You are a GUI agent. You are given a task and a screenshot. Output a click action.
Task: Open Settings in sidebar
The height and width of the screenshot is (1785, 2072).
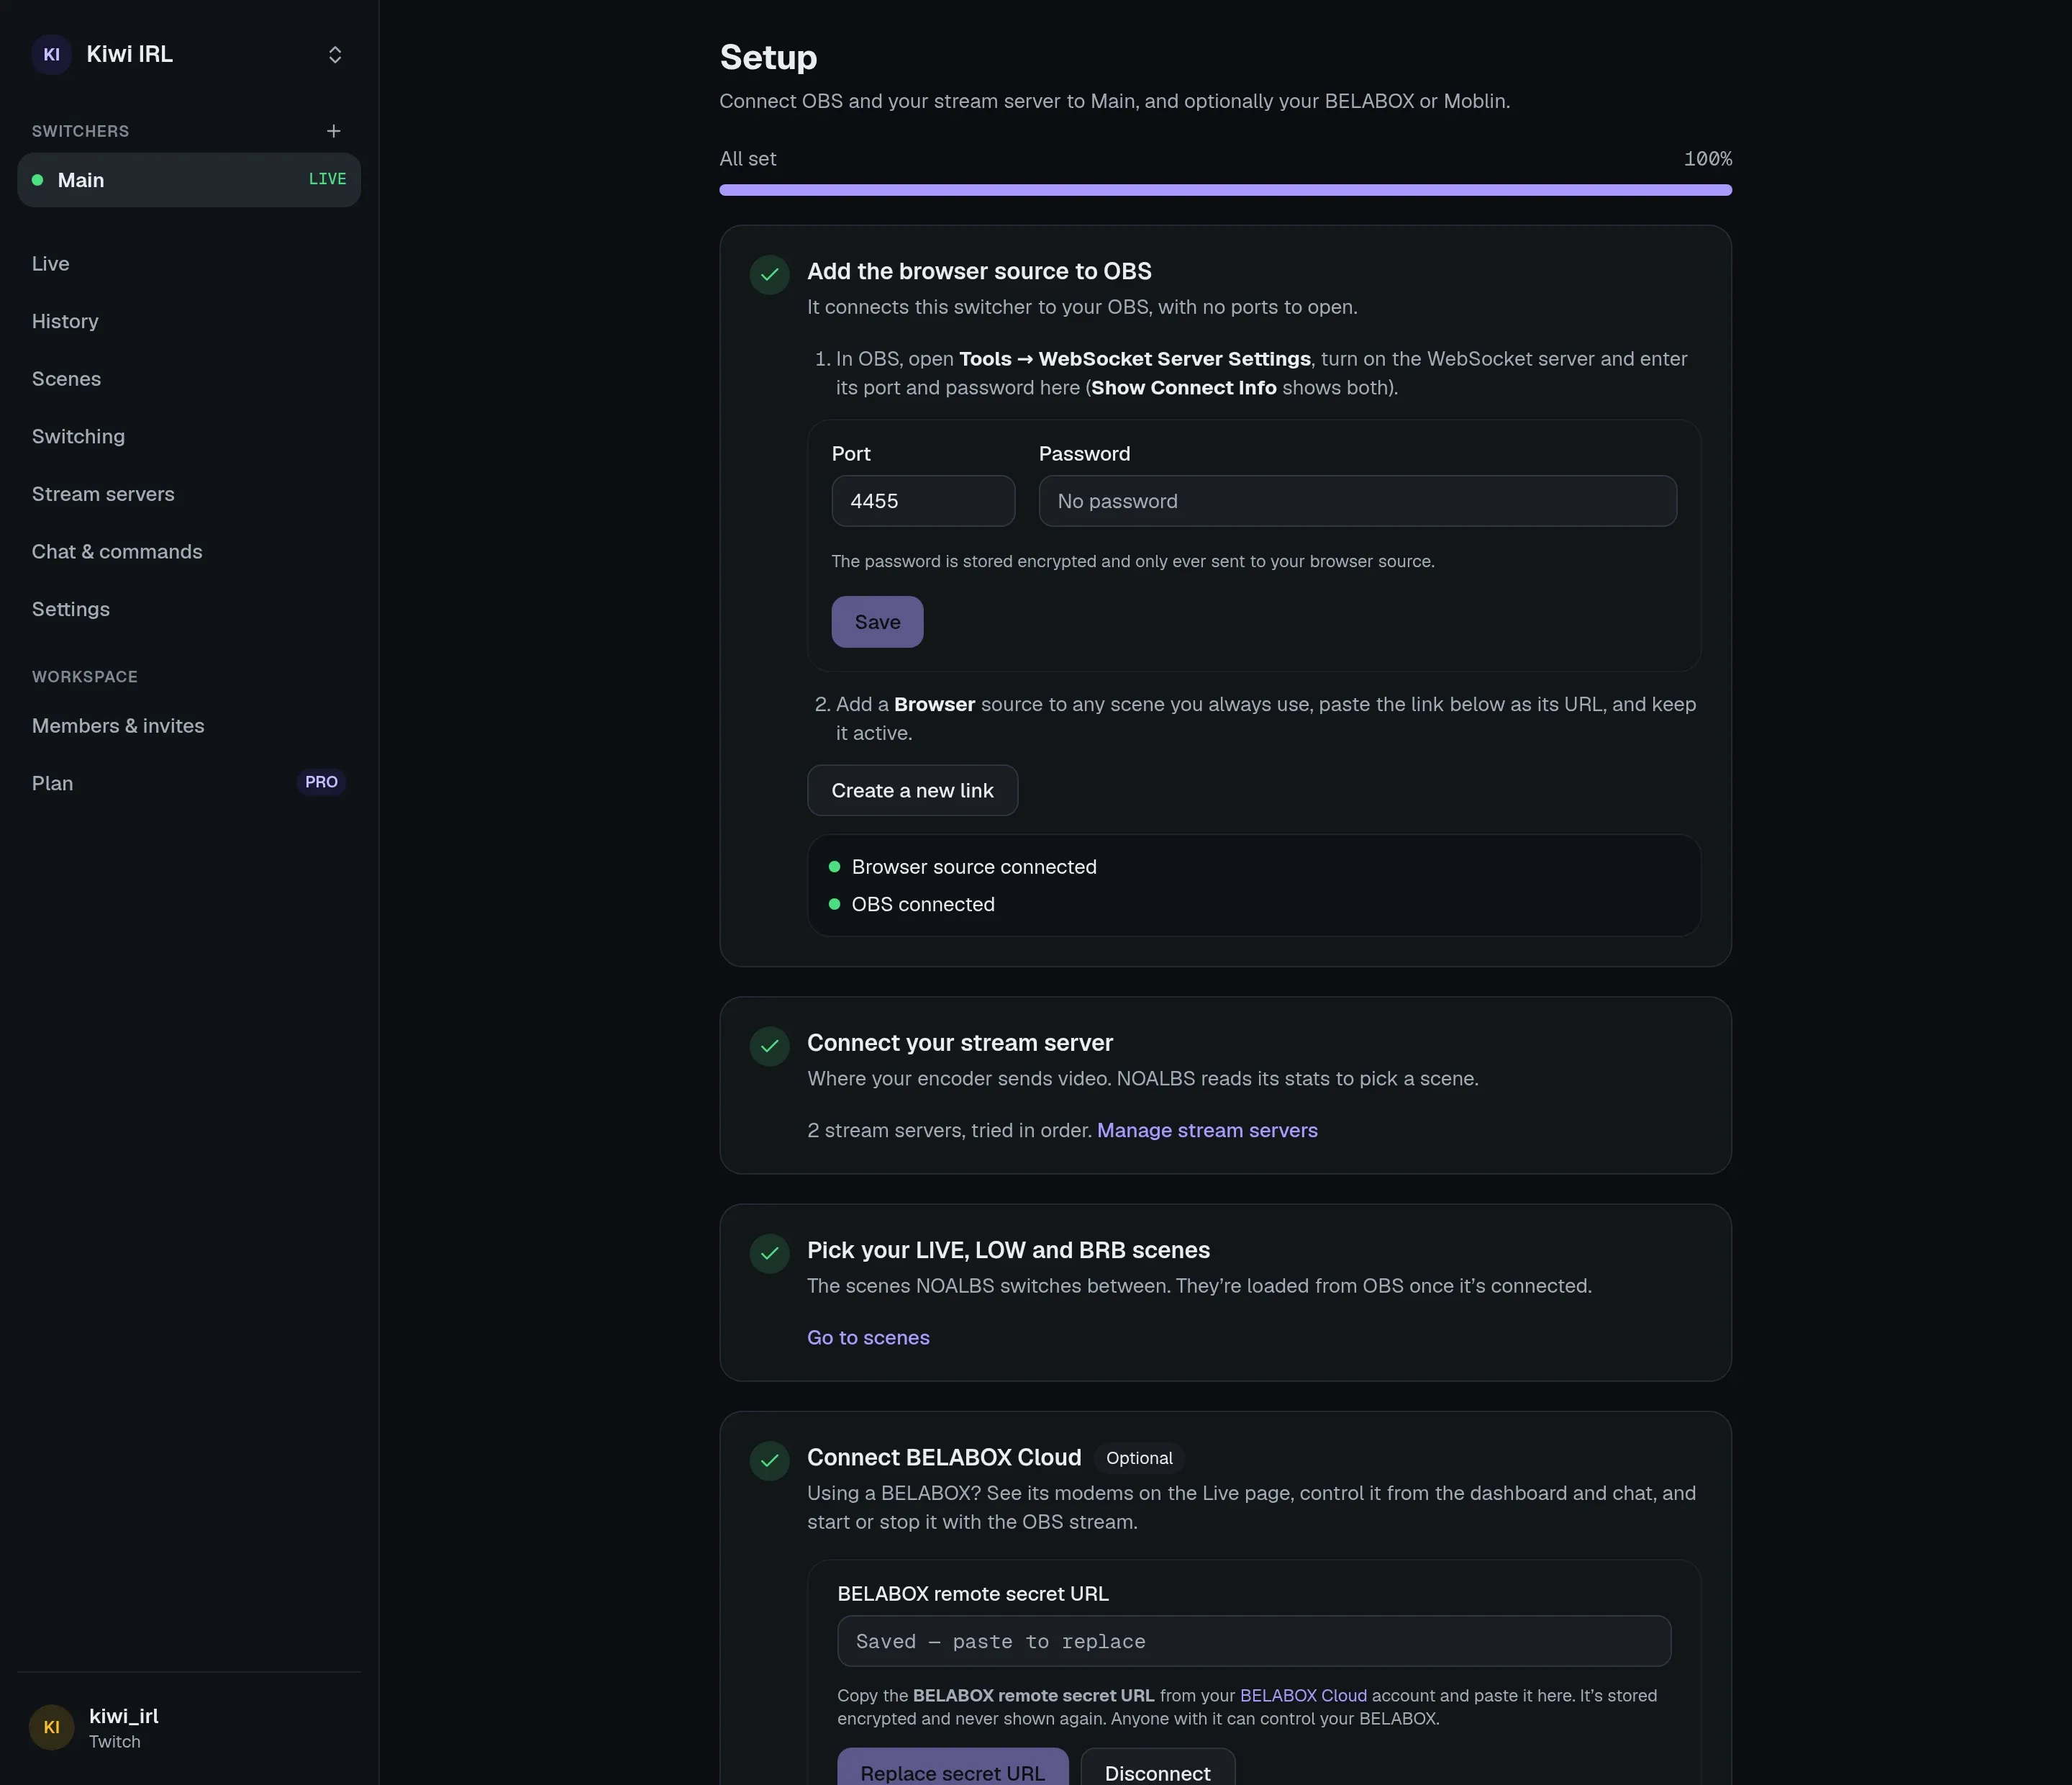[71, 610]
